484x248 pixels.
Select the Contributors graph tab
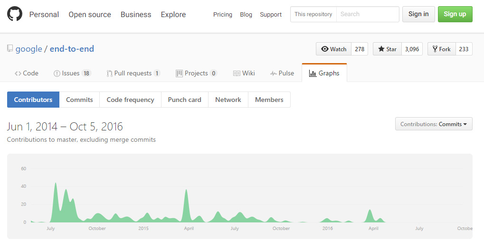[33, 100]
